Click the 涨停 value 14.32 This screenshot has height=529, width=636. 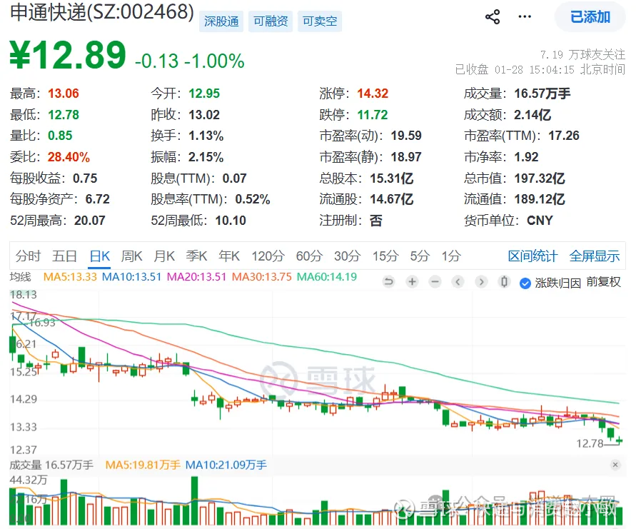373,94
